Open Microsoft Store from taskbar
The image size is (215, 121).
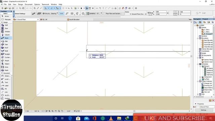(78, 118)
